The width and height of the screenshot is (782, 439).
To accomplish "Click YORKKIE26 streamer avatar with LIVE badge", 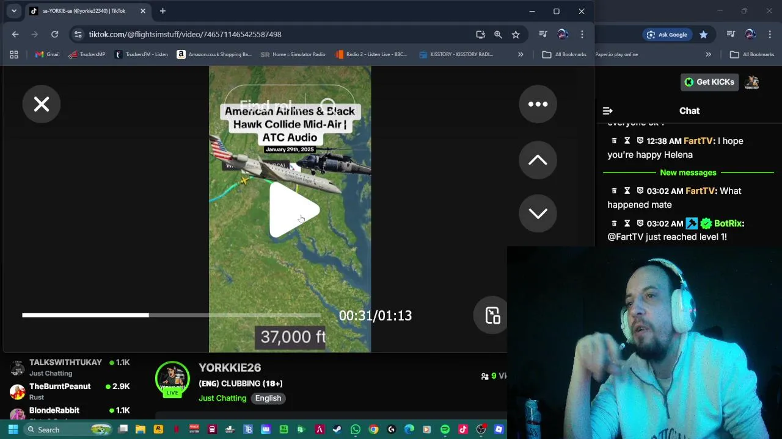I will (x=172, y=379).
